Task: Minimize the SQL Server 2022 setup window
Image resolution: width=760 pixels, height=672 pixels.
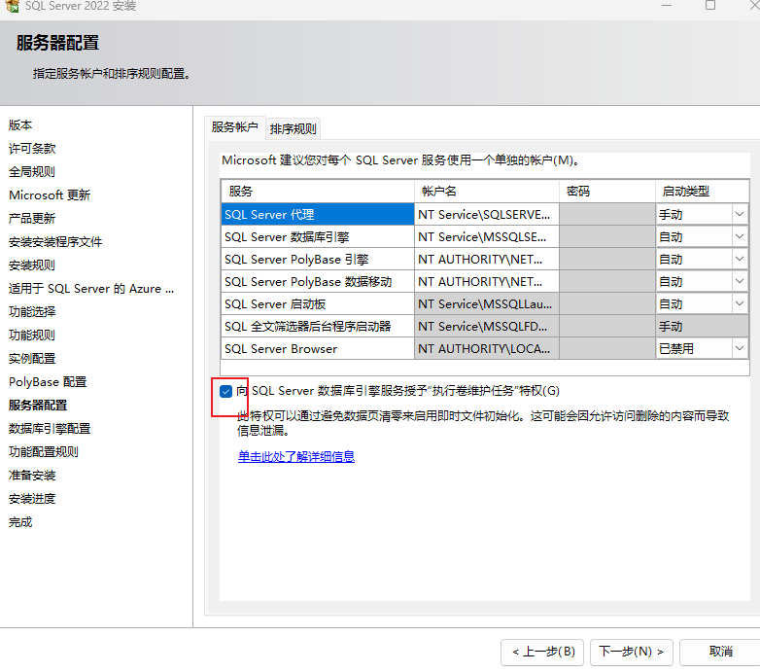Action: coord(667,5)
